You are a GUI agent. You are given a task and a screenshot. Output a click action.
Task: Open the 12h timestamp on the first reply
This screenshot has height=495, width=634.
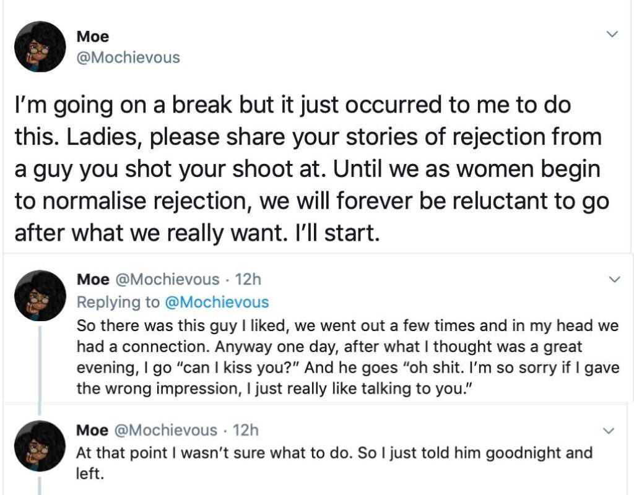click(249, 280)
